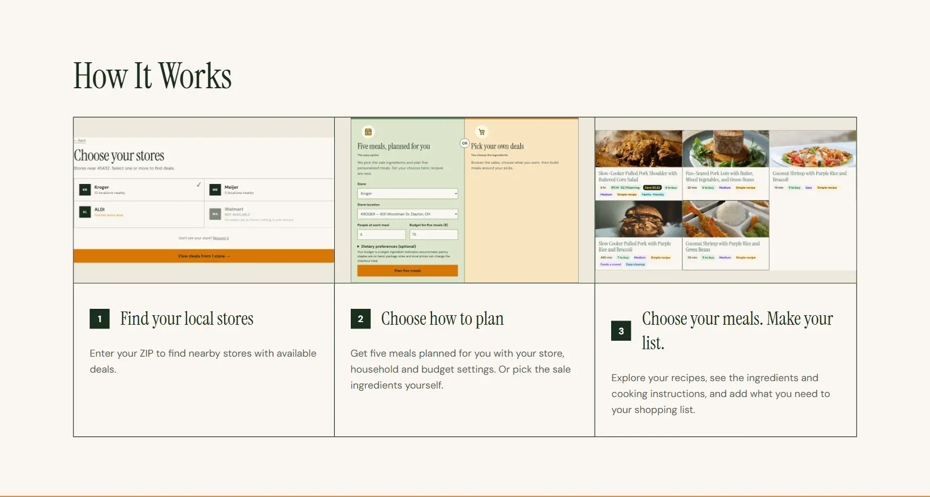The width and height of the screenshot is (930, 497).
Task: Click the Choose how to plan heading
Action: click(x=443, y=319)
